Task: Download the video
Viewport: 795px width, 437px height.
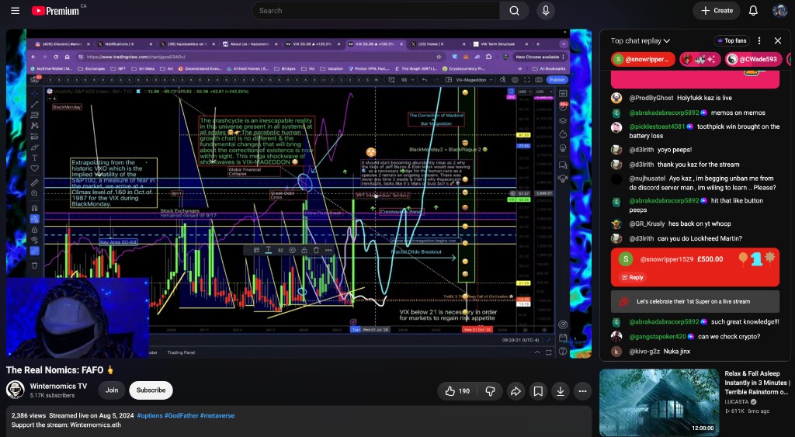Action: pyautogui.click(x=561, y=391)
